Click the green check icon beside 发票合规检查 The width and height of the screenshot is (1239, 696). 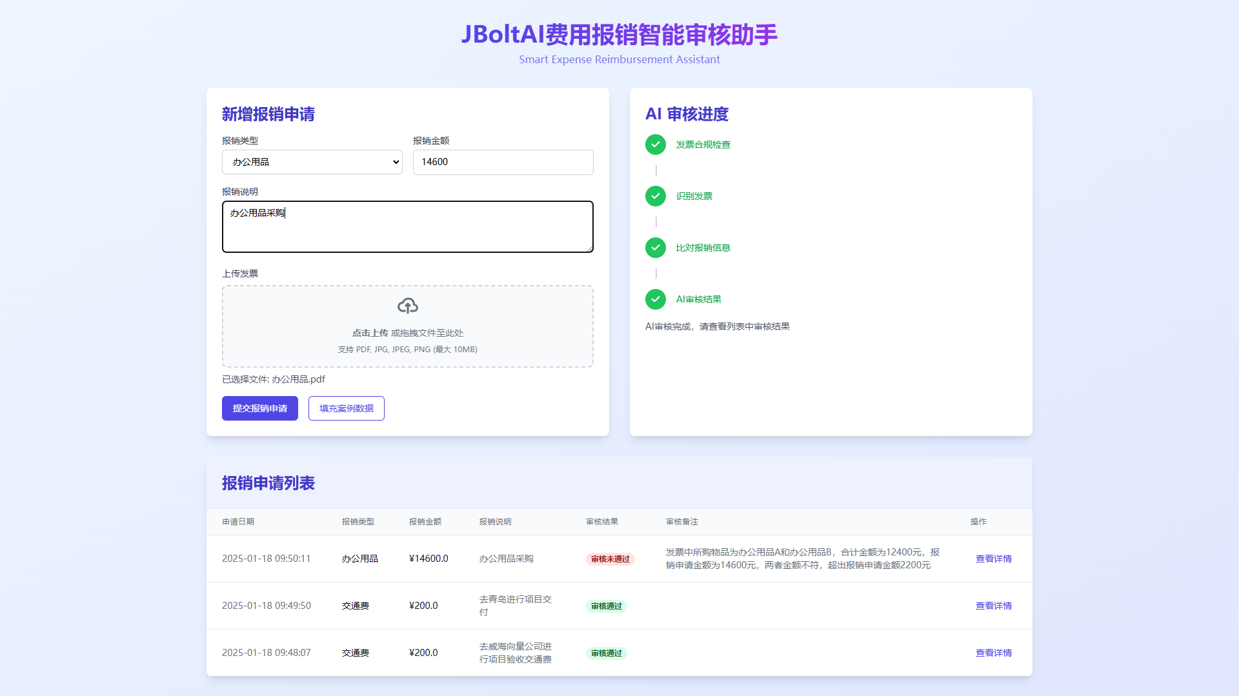click(x=656, y=144)
